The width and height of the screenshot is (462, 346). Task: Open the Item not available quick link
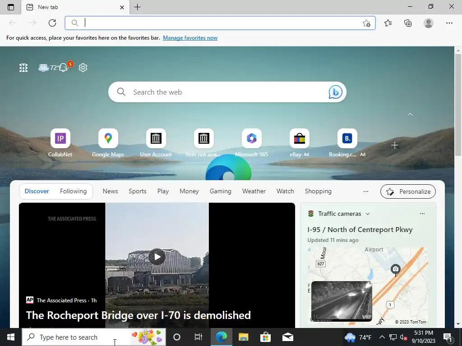coord(203,143)
